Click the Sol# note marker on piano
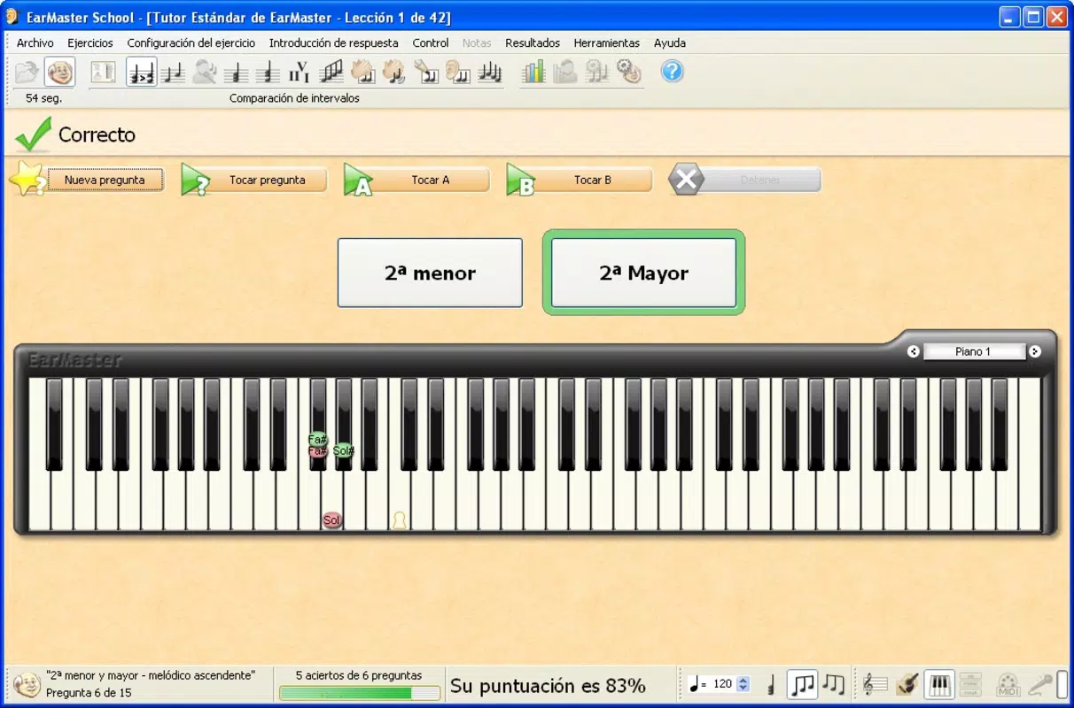The width and height of the screenshot is (1074, 708). tap(344, 451)
